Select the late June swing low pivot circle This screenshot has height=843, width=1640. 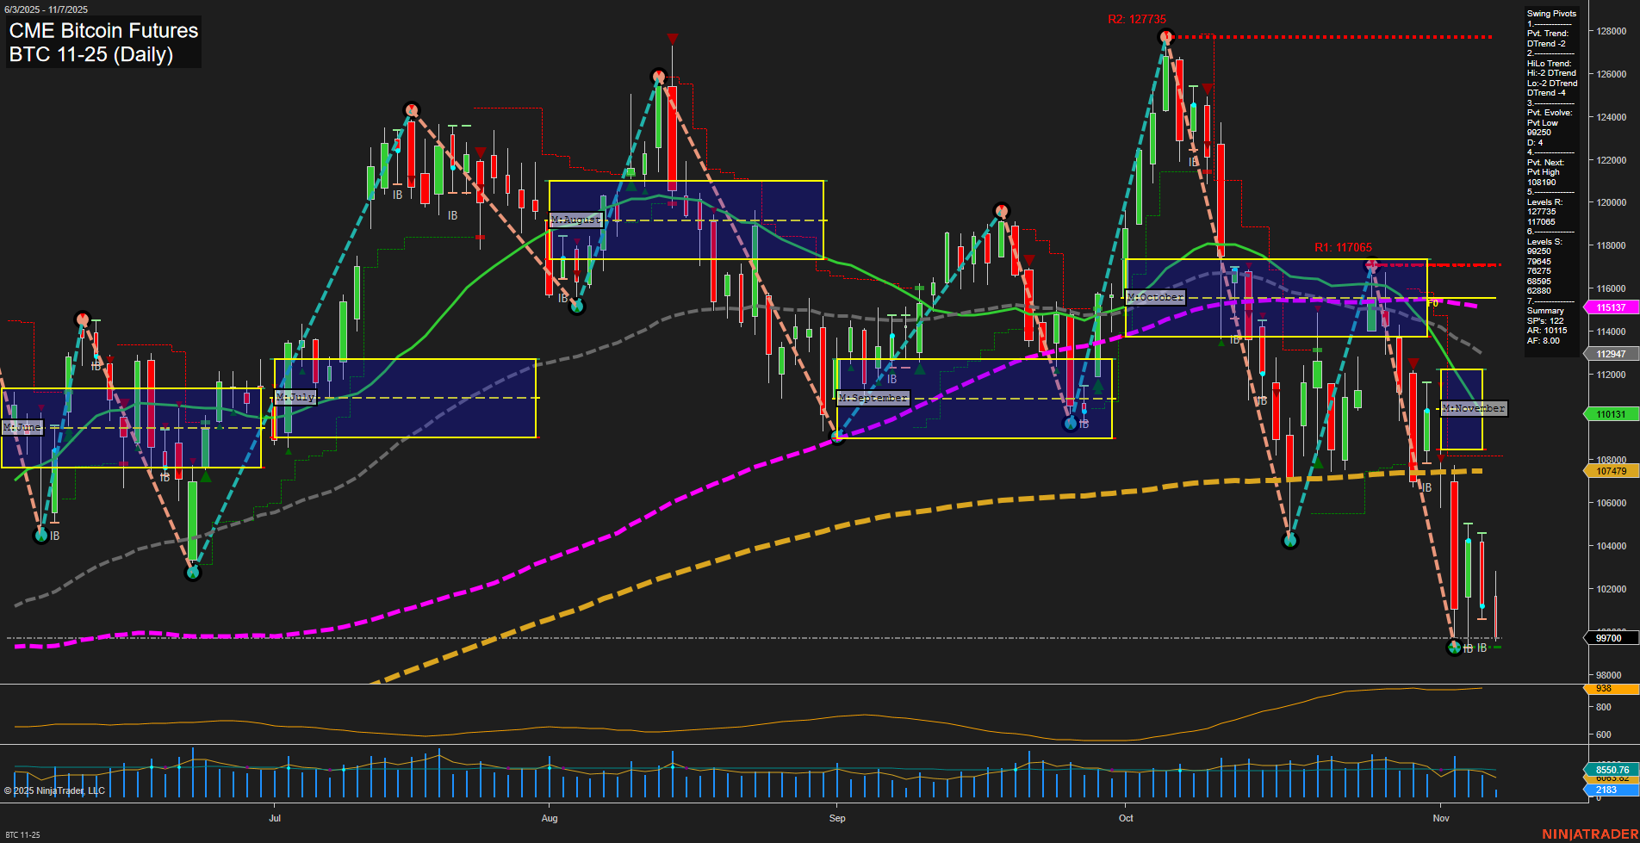193,572
